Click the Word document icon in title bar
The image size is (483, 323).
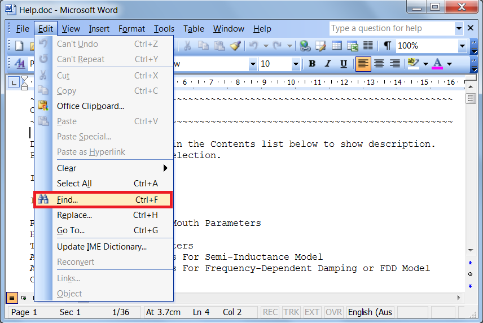pyautogui.click(x=10, y=9)
